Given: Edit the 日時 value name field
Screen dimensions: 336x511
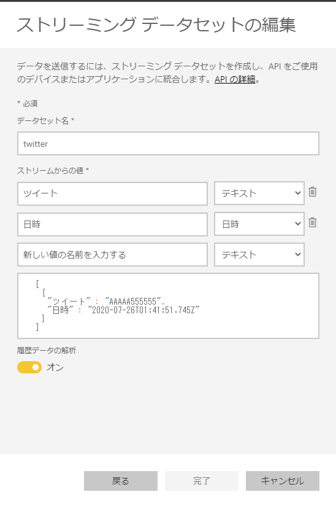Looking at the screenshot, I should (112, 224).
